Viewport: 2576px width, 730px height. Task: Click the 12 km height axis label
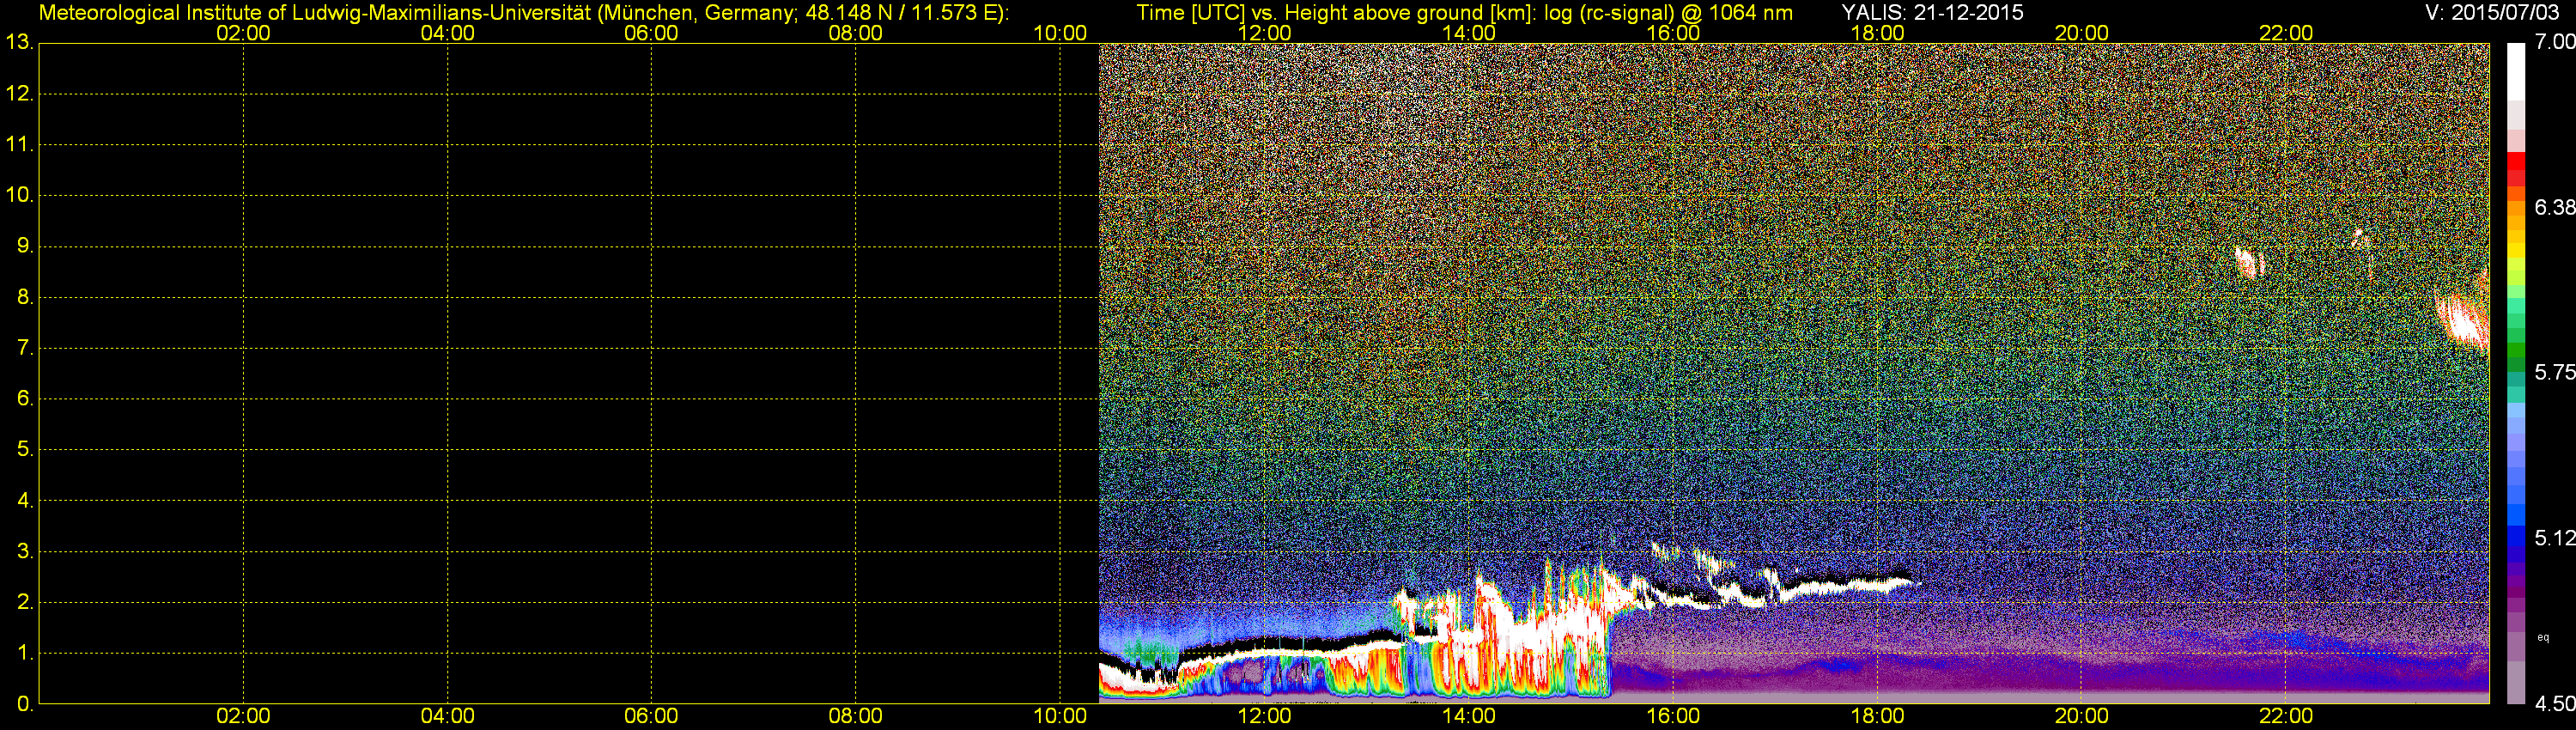coord(19,93)
